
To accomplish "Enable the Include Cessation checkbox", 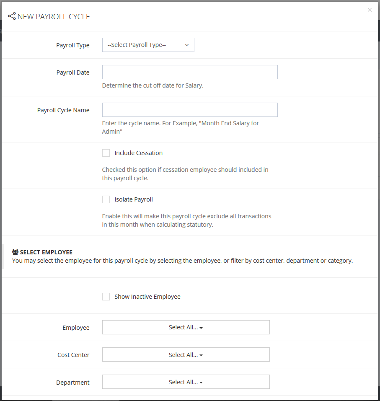I will (106, 153).
